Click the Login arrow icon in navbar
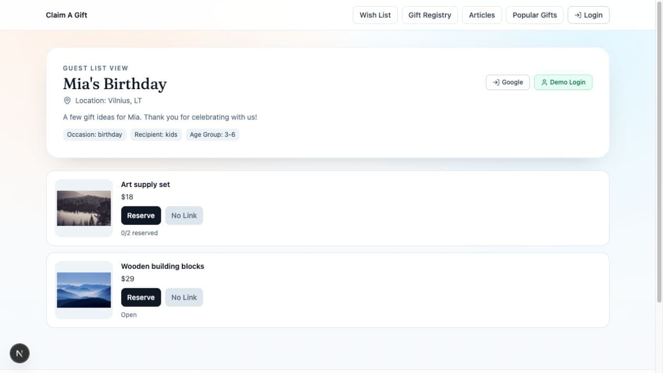Image resolution: width=663 pixels, height=373 pixels. pos(578,15)
